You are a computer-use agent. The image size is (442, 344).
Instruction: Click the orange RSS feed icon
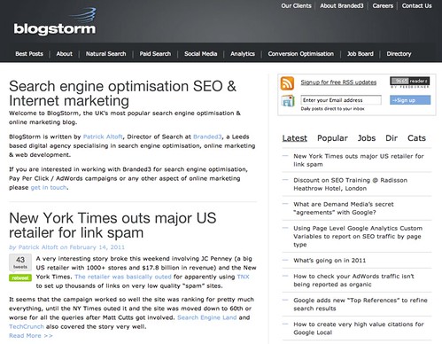point(287,83)
